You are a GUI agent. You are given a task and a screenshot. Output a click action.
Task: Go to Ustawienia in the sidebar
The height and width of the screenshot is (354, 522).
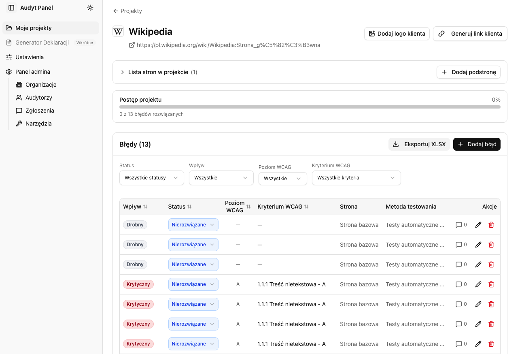(x=51, y=57)
